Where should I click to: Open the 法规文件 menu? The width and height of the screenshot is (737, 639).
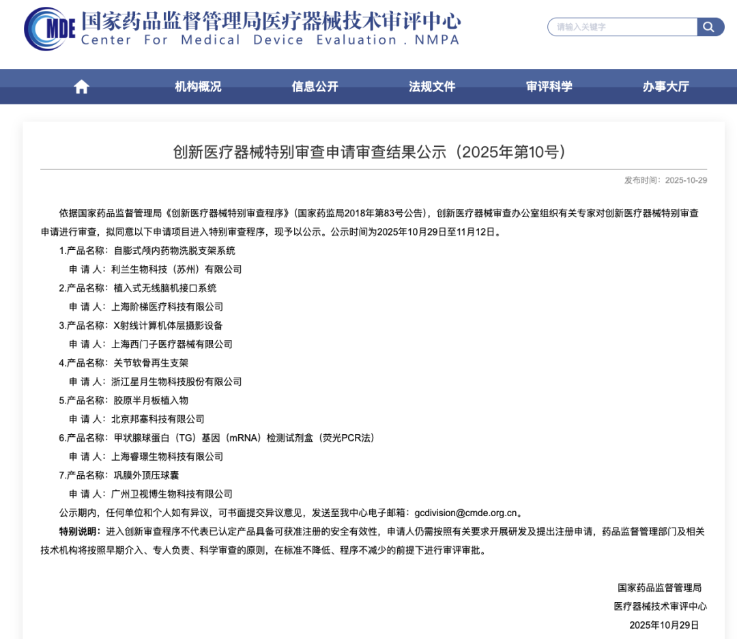coord(430,86)
